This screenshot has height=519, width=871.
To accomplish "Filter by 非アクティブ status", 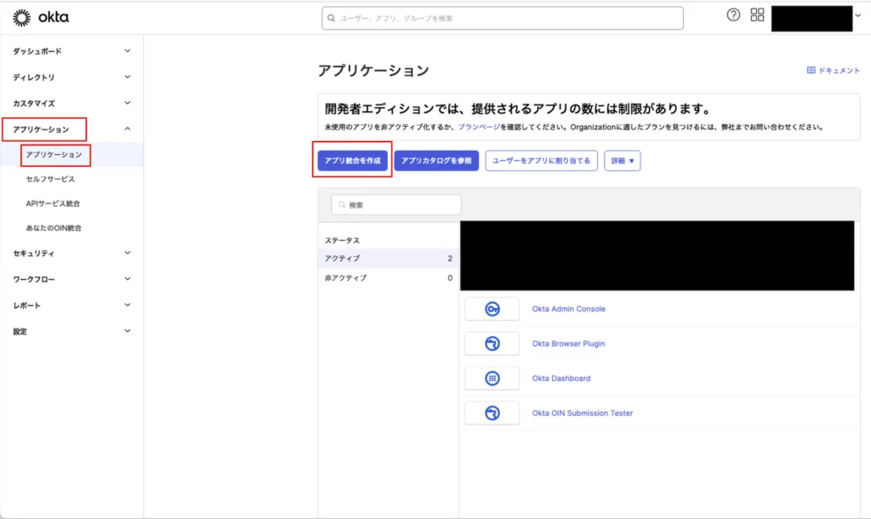I will pyautogui.click(x=388, y=278).
